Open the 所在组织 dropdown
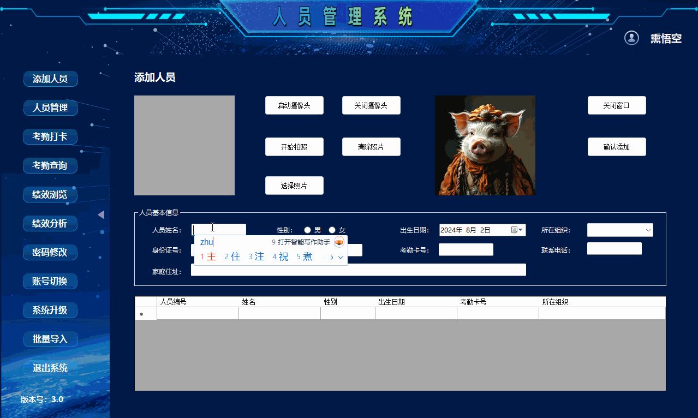The height and width of the screenshot is (418, 698). (620, 230)
